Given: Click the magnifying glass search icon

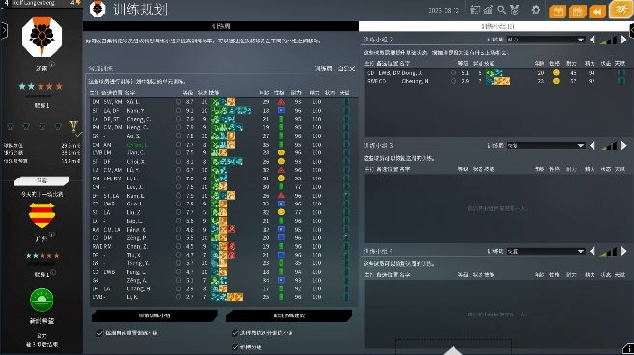Looking at the screenshot, I should [x=501, y=10].
